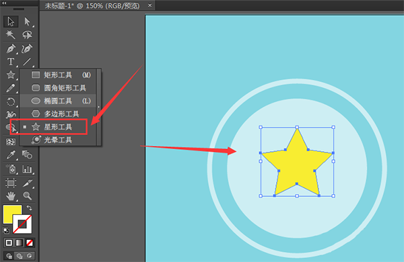Screen dimensions: 404x262
Task: Pick the Magic Wand tool
Action: tap(11, 35)
